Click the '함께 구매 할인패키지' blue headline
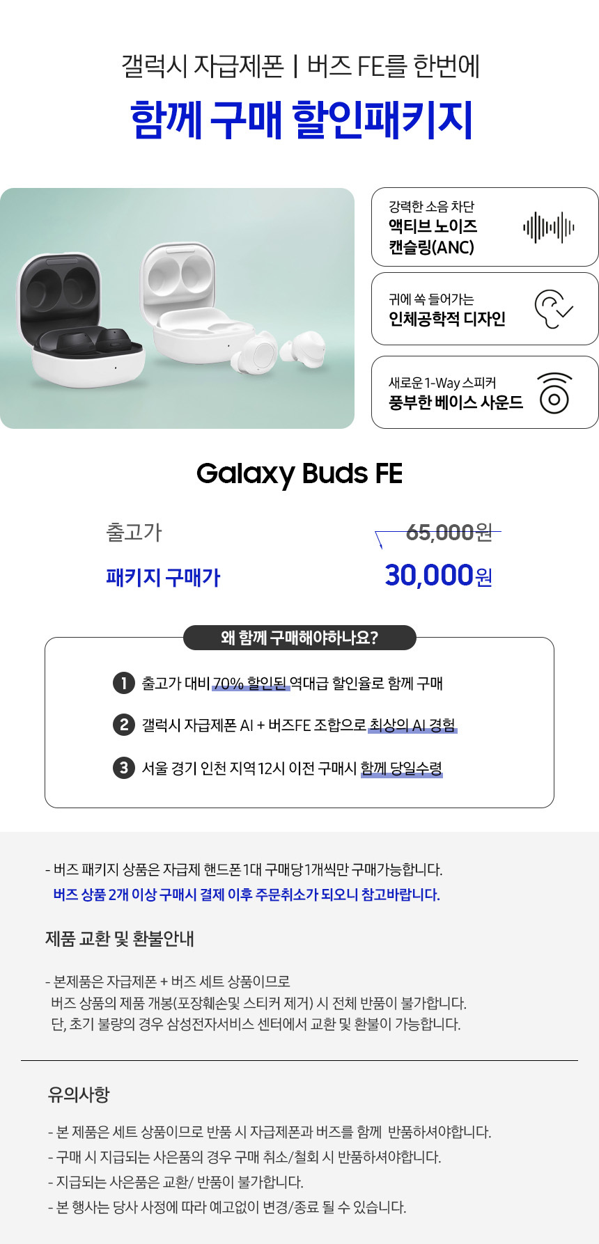The height and width of the screenshot is (1244, 599). pos(301,120)
